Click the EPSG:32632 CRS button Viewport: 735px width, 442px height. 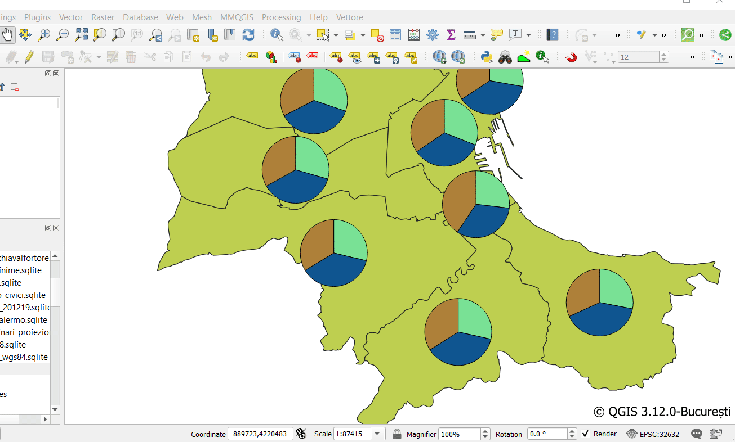[x=653, y=434]
